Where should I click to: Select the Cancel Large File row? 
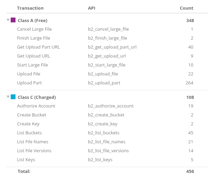(34, 29)
